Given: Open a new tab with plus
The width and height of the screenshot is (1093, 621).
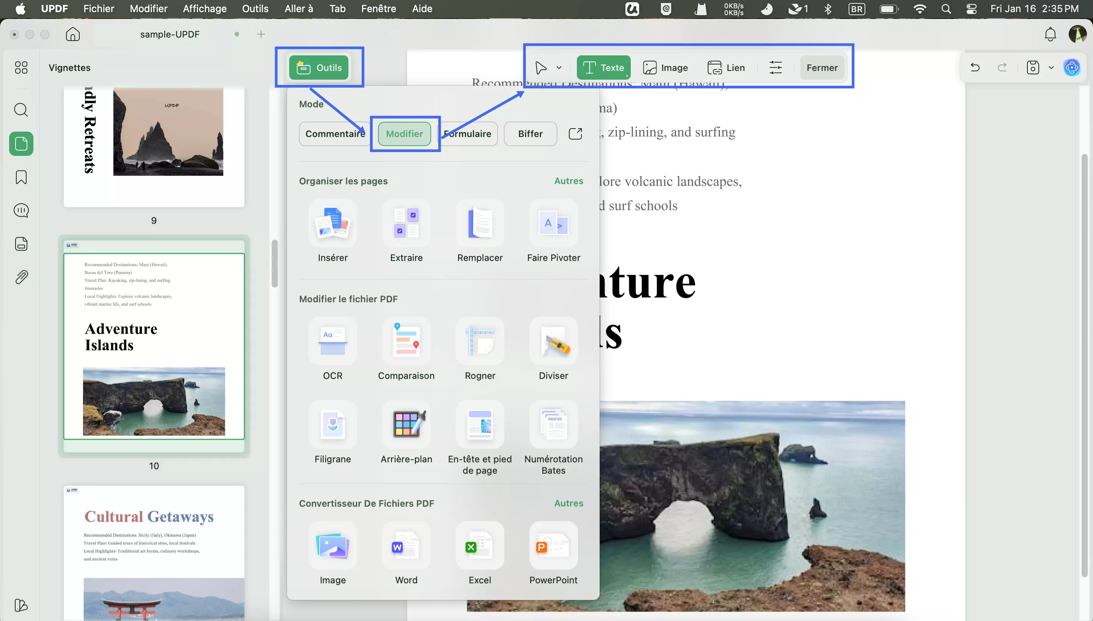Looking at the screenshot, I should point(261,34).
